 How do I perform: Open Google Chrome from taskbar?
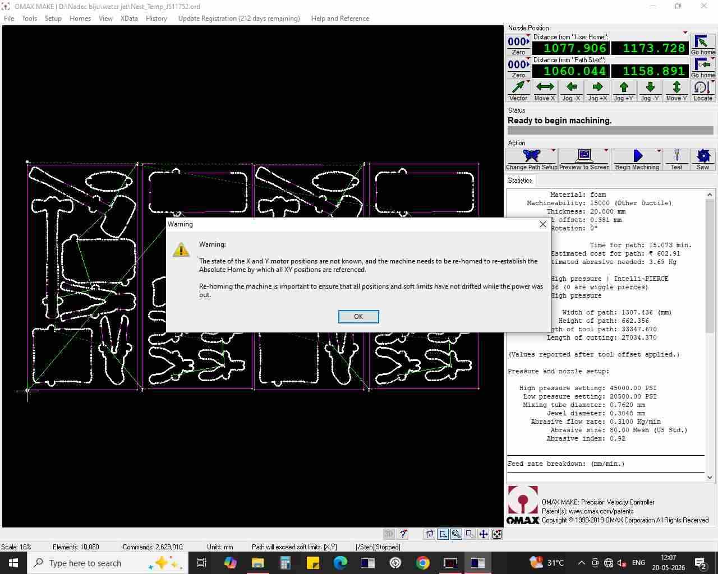click(x=423, y=563)
